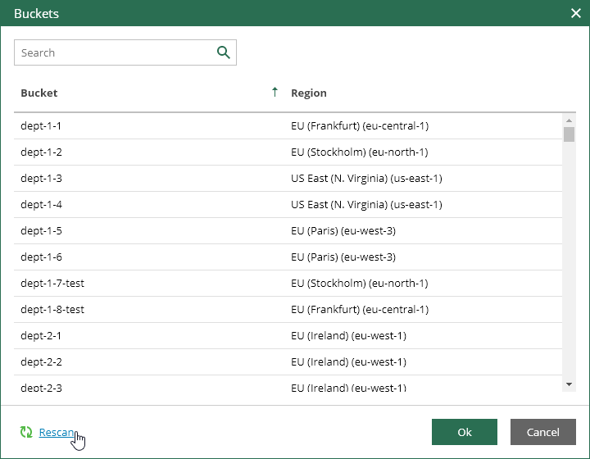Click the scrollbar down arrow
This screenshot has height=459, width=590.
pyautogui.click(x=569, y=384)
